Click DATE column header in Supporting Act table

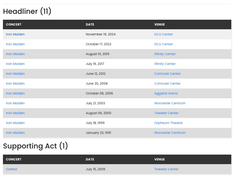point(90,159)
